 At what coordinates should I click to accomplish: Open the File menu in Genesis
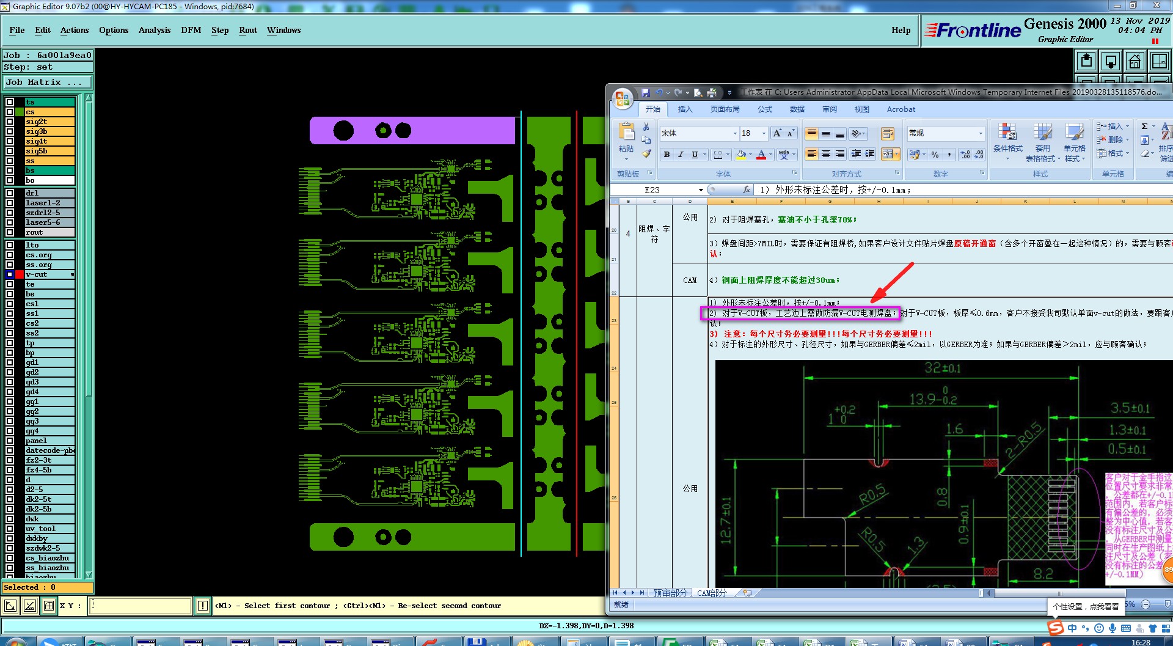[17, 30]
